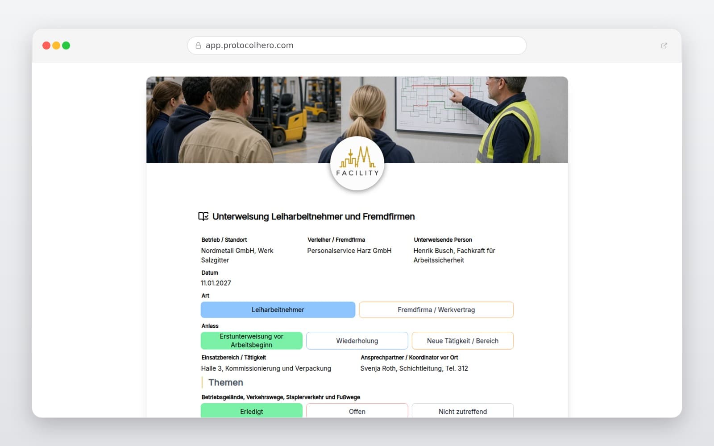Click the warehouse briefing header image
Viewport: 714px width, 446px height.
click(357, 120)
